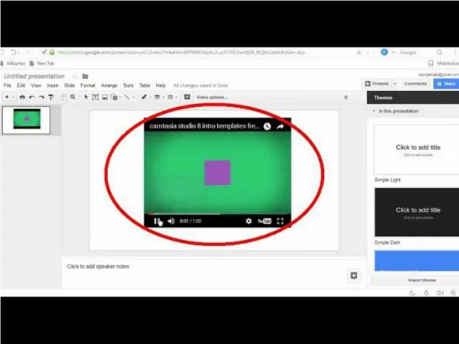459x344 pixels.
Task: Select the Paint format tool
Action: pos(51,97)
